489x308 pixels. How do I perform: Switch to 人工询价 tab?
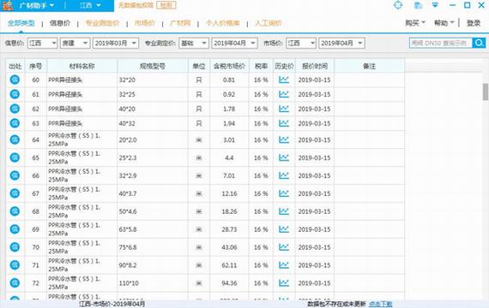point(269,23)
